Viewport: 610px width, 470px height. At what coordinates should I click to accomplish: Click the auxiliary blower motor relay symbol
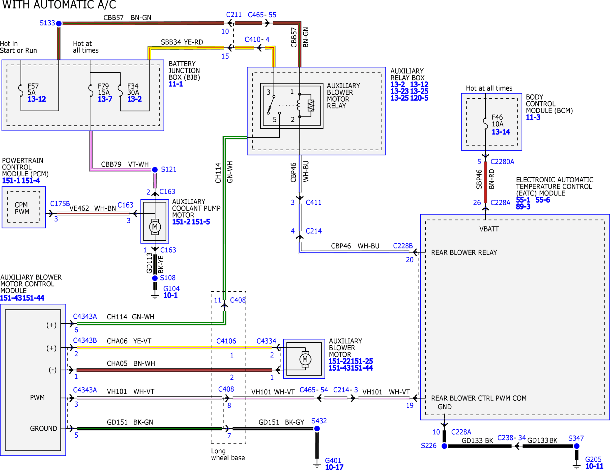click(292, 106)
